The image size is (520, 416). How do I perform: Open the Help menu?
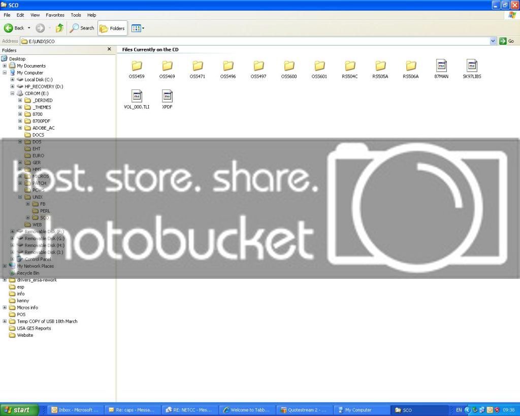coord(91,15)
